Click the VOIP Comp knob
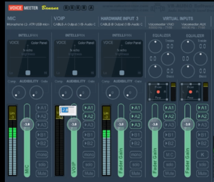The image size is (214, 182). pos(65,93)
